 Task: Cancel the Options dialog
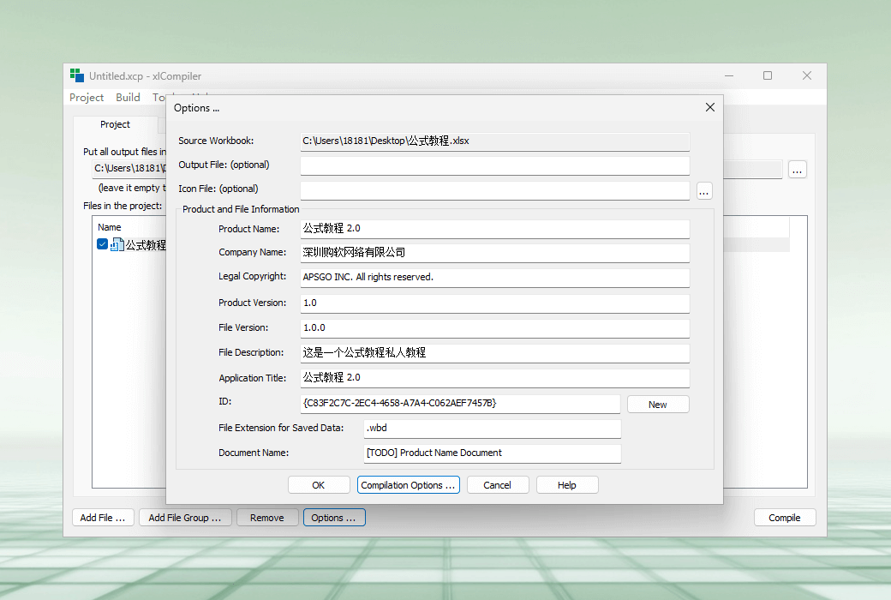[x=497, y=485]
